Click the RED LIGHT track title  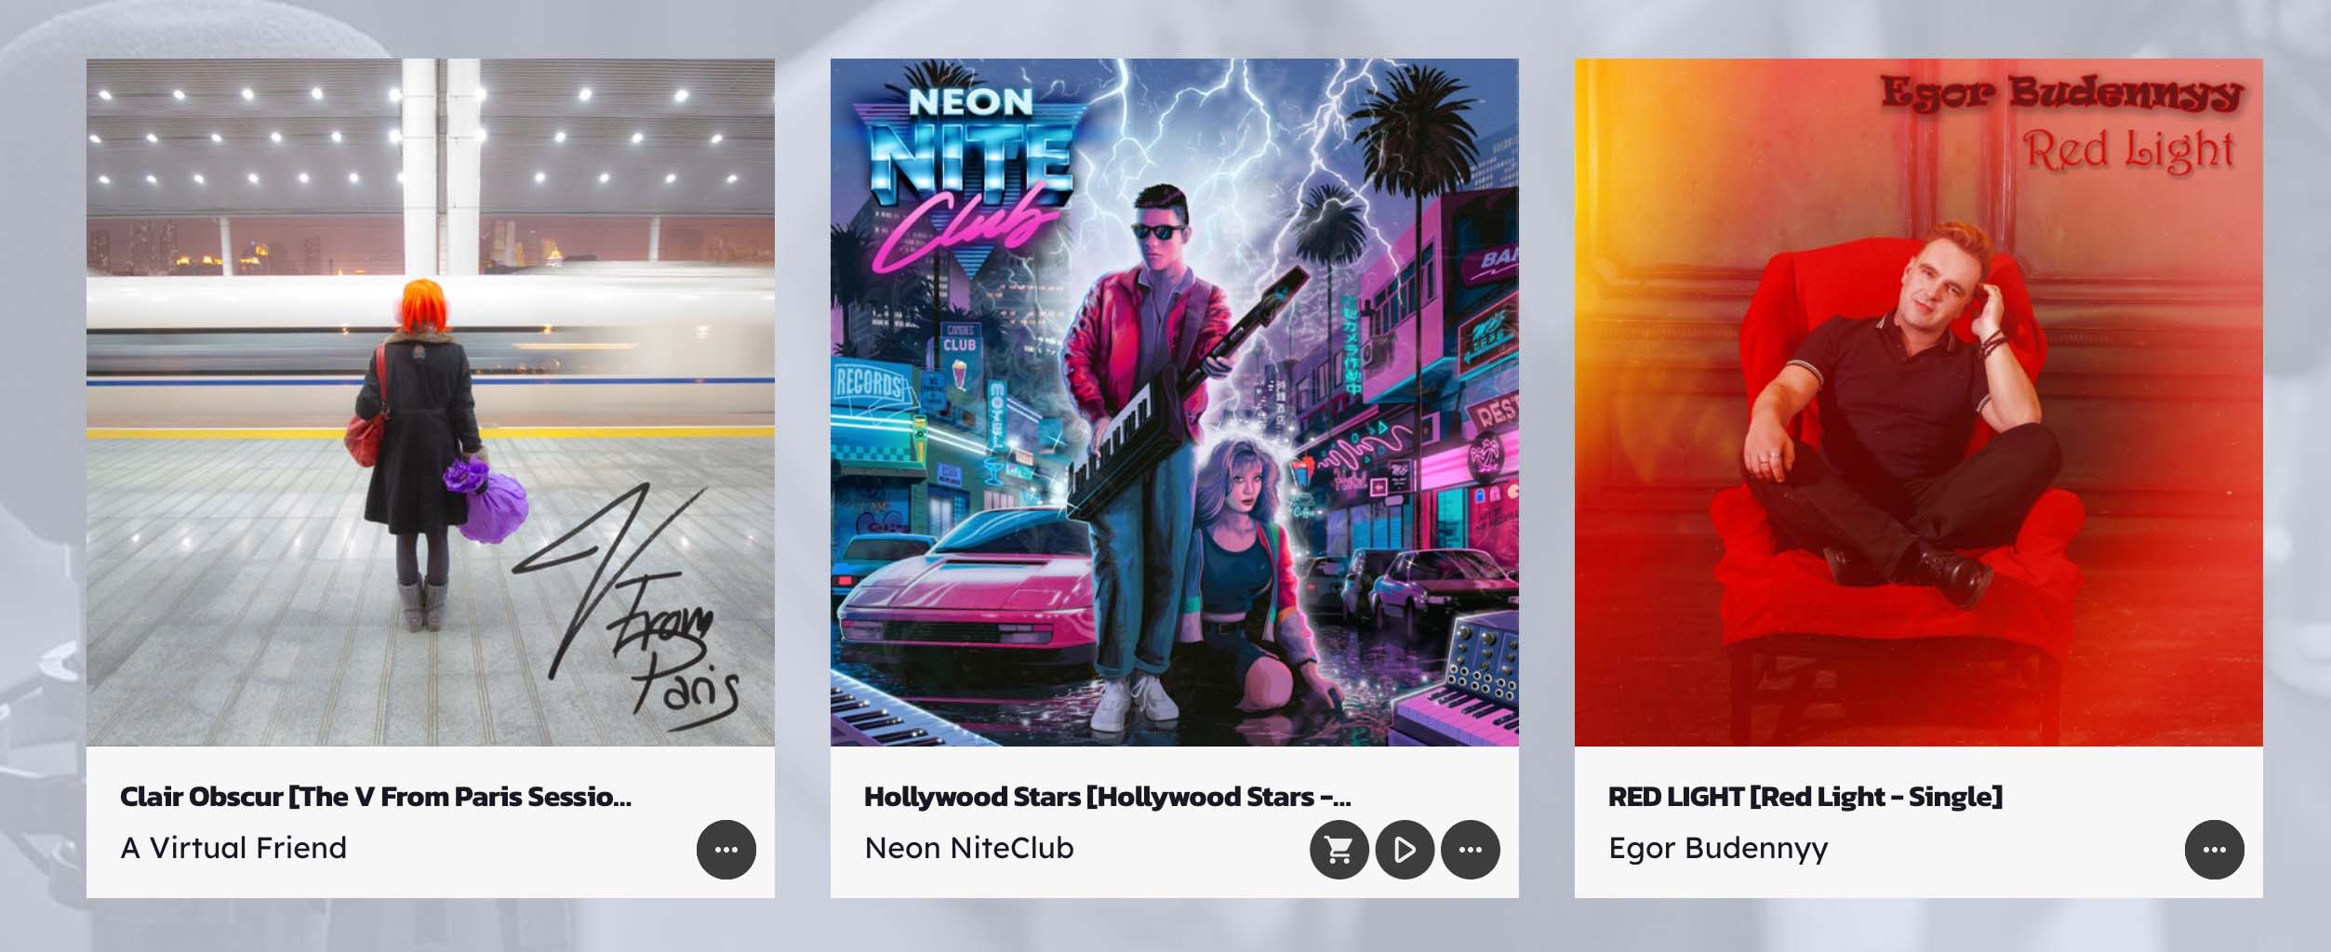coord(1805,797)
